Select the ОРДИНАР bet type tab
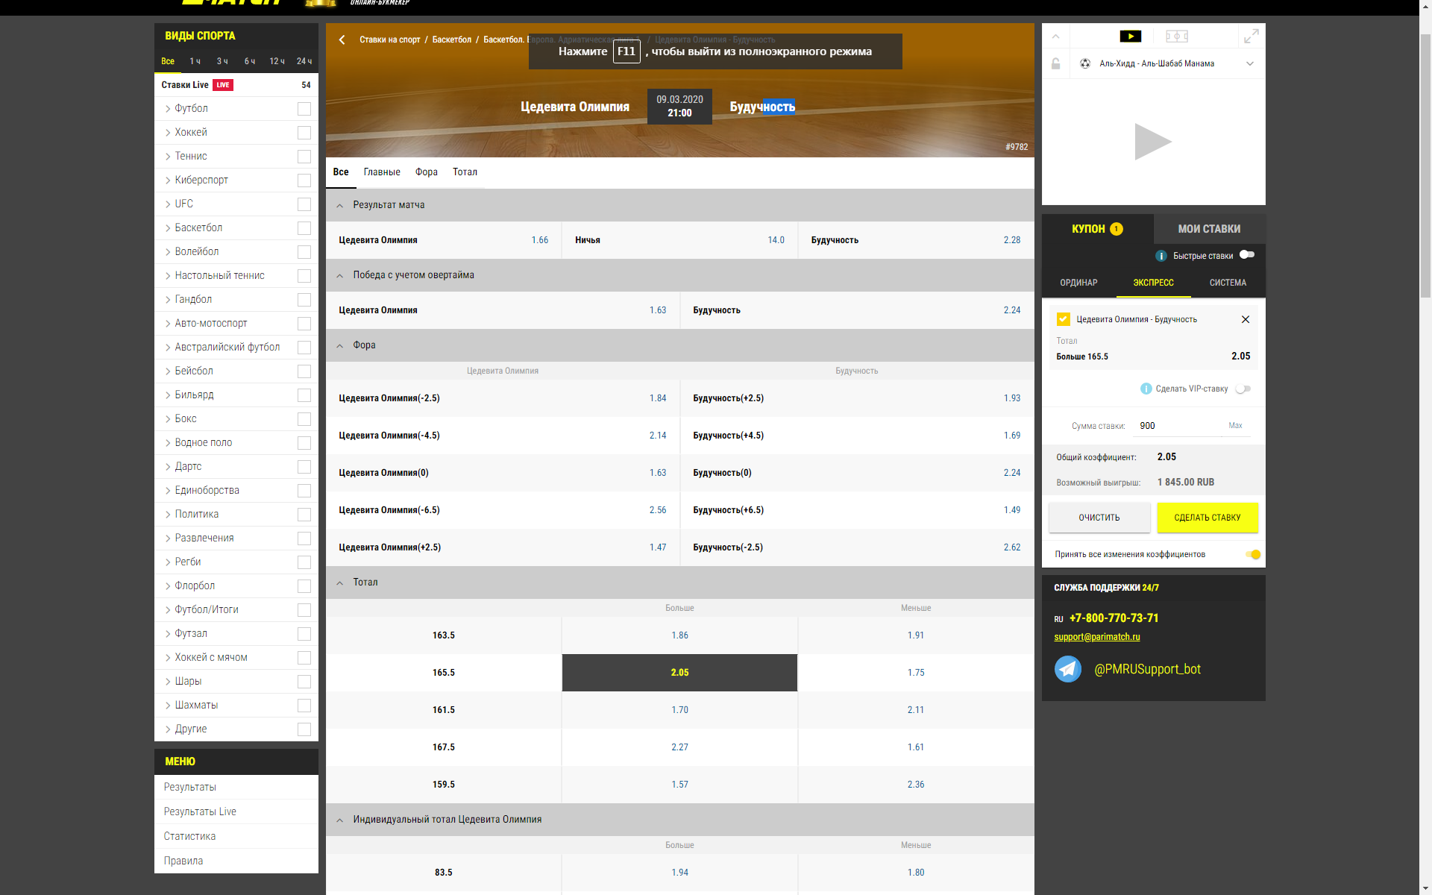Screen dimensions: 1432x895 point(1078,283)
